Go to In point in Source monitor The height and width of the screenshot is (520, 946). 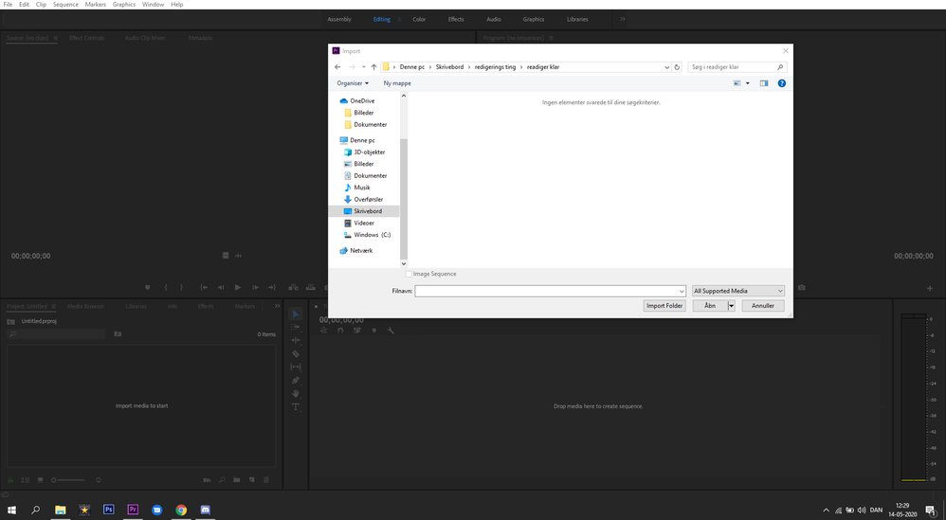point(204,287)
